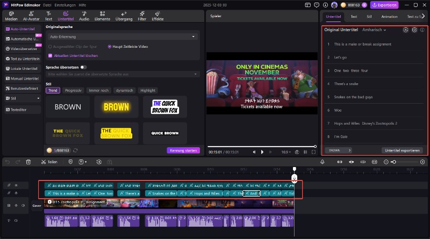Open the translated language dropdown
Screen dimensions: 430x239
coord(123,74)
